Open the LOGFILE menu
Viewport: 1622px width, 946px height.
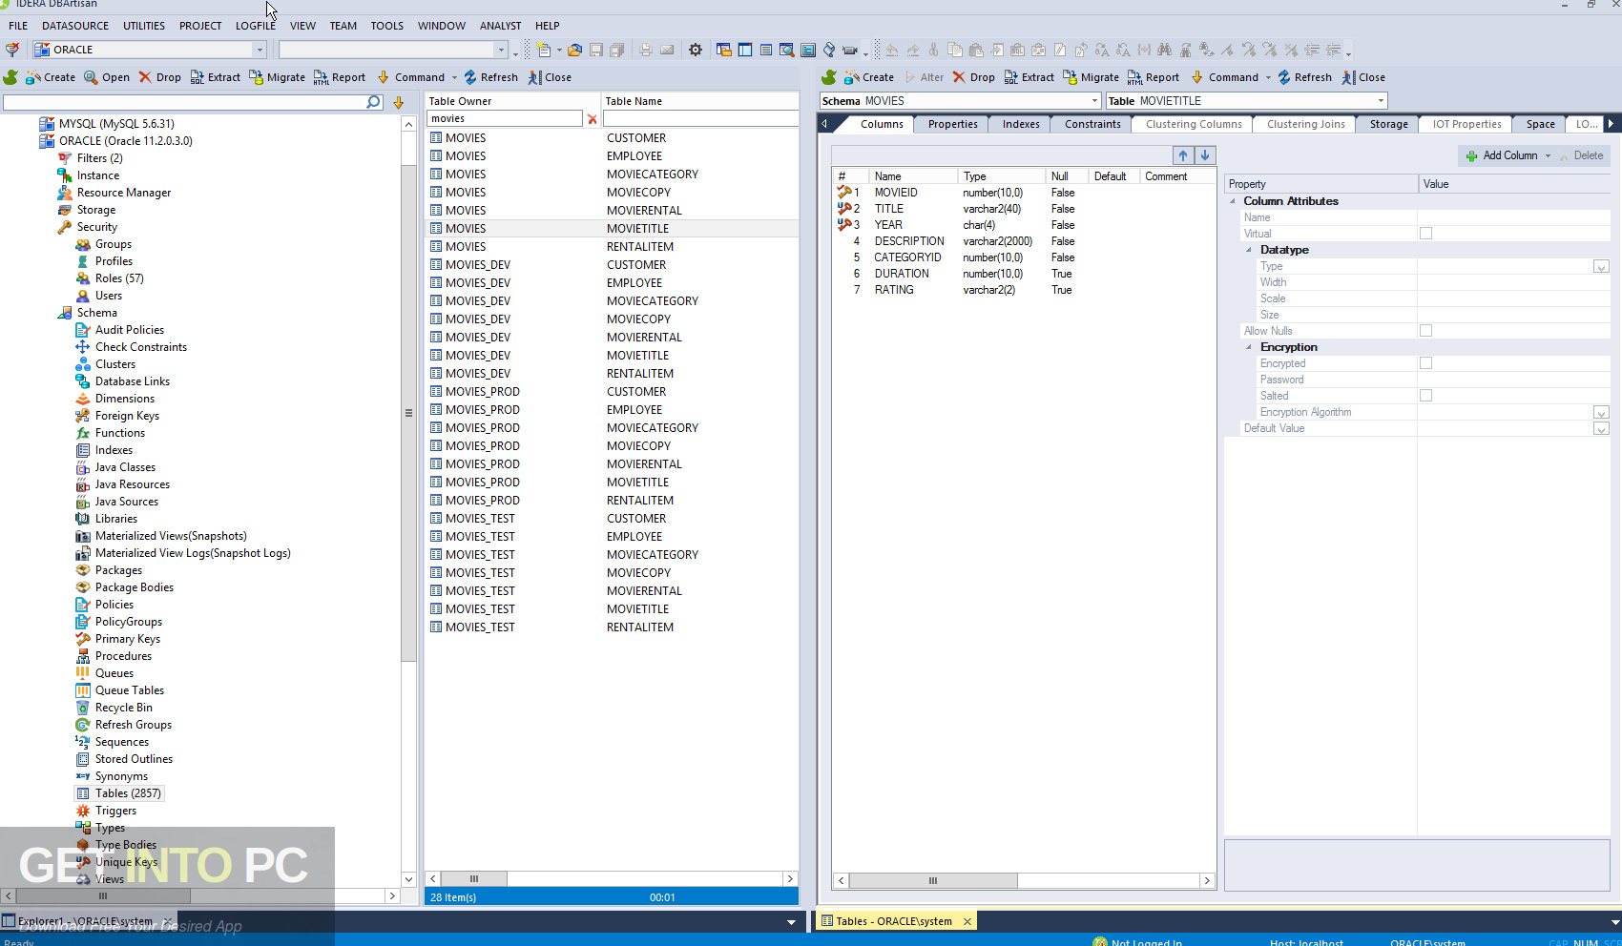255,26
